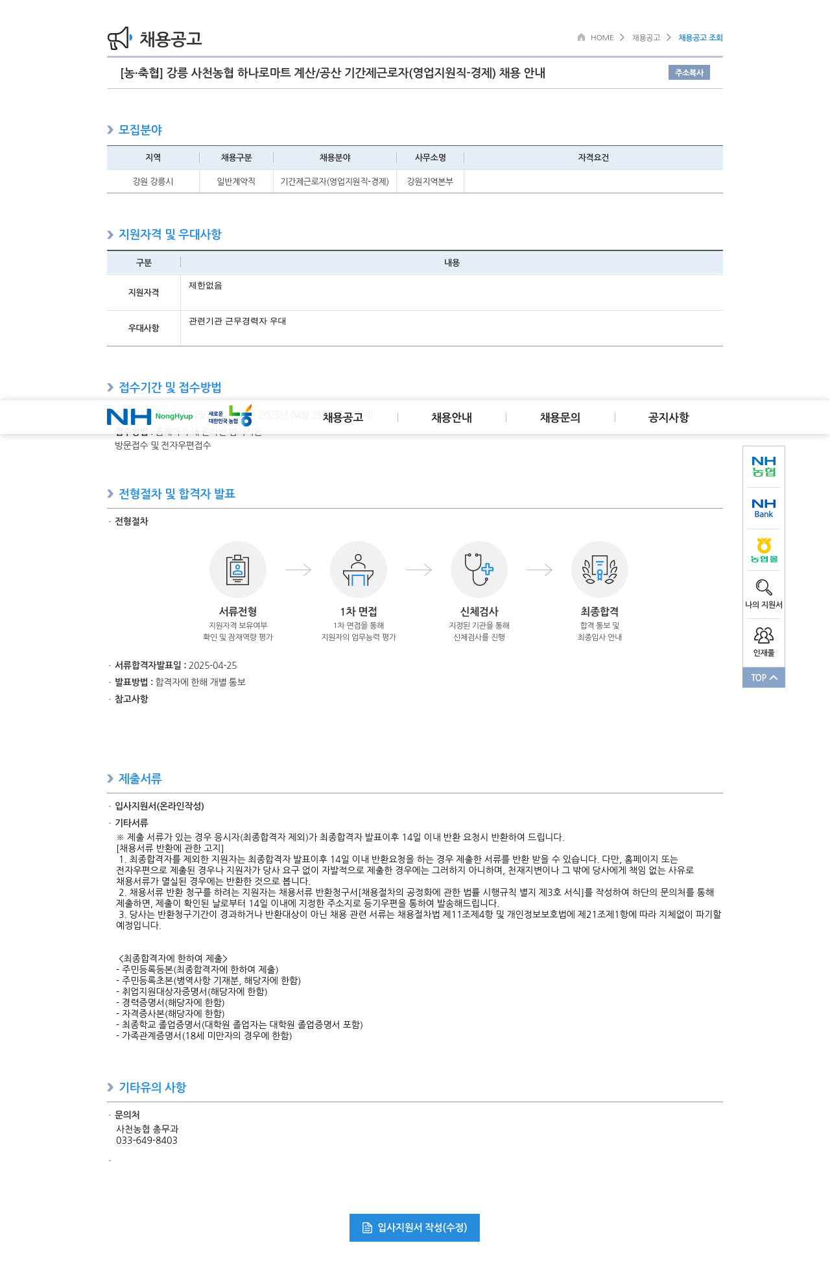The image size is (830, 1267).
Task: Click the 1차 면접 interview desk icon
Action: coord(359,570)
